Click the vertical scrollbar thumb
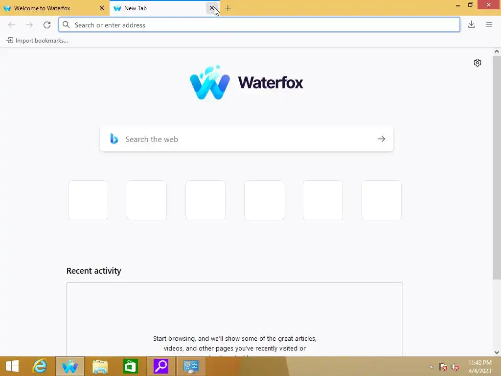This screenshot has height=376, width=501. pyautogui.click(x=497, y=167)
